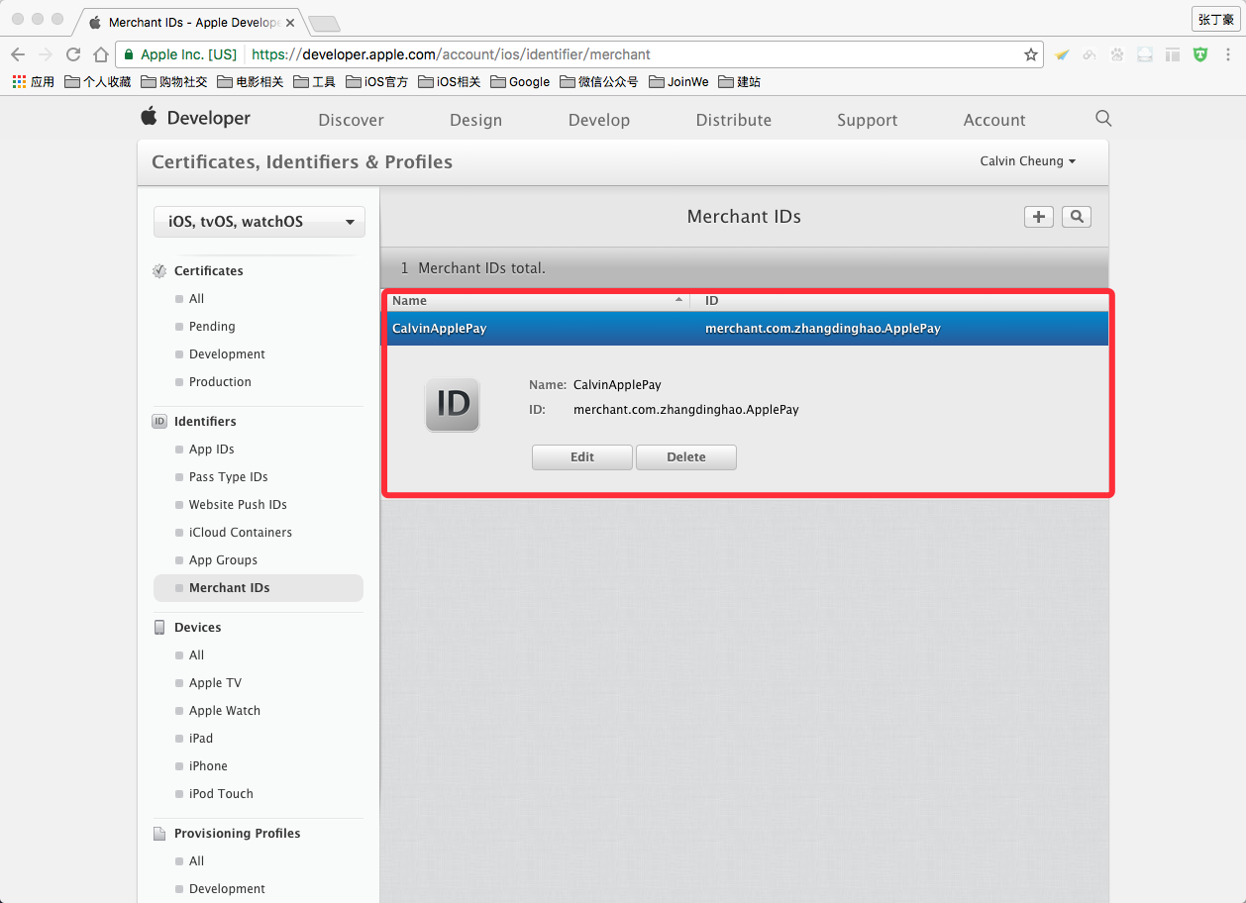Open Pass Type IDs in the sidebar
This screenshot has height=903, width=1246.
click(228, 476)
